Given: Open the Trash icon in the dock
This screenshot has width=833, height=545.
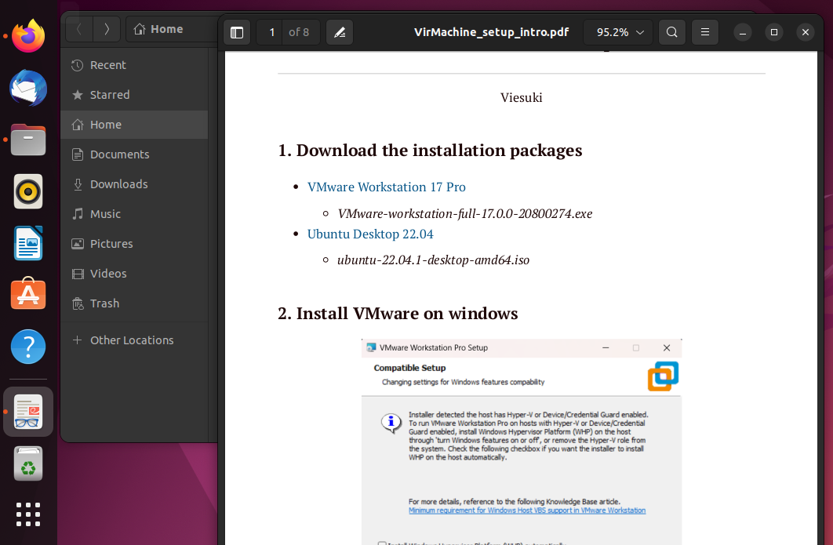Looking at the screenshot, I should 28,463.
